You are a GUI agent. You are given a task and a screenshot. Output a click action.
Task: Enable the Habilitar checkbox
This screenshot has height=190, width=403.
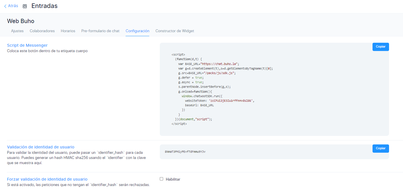pyautogui.click(x=161, y=179)
